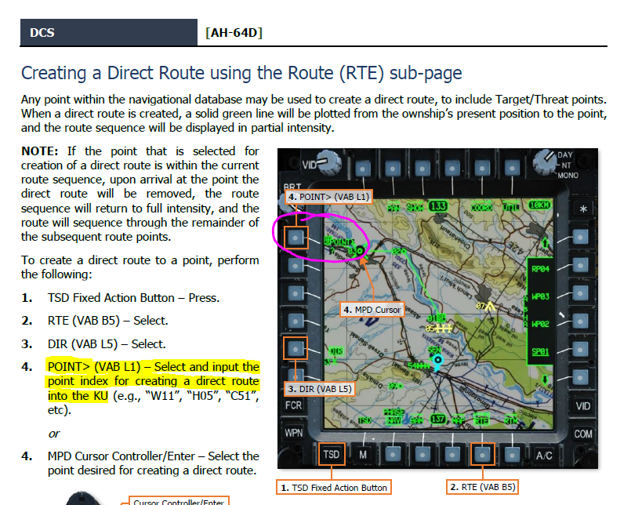Screen dimensions: 631x505
Task: Click the step "RTE (VAB B5) – Select."
Action: point(108,321)
